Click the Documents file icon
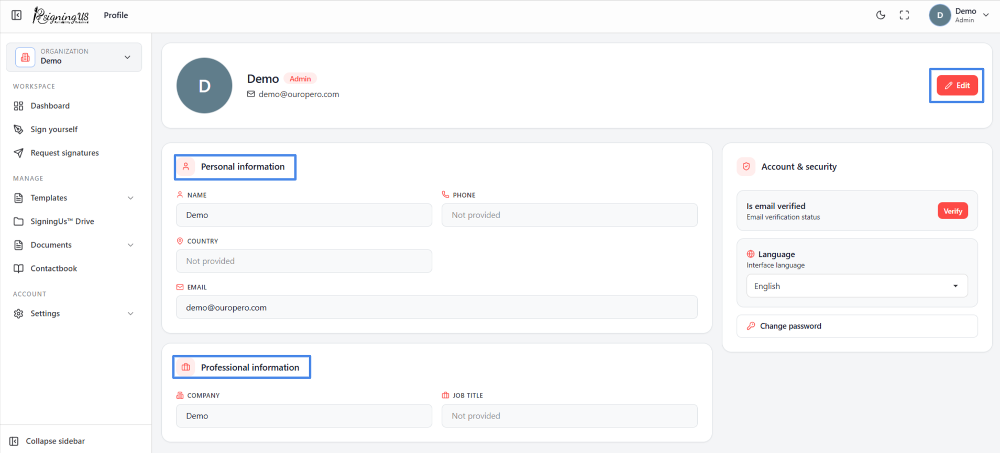 click(19, 245)
